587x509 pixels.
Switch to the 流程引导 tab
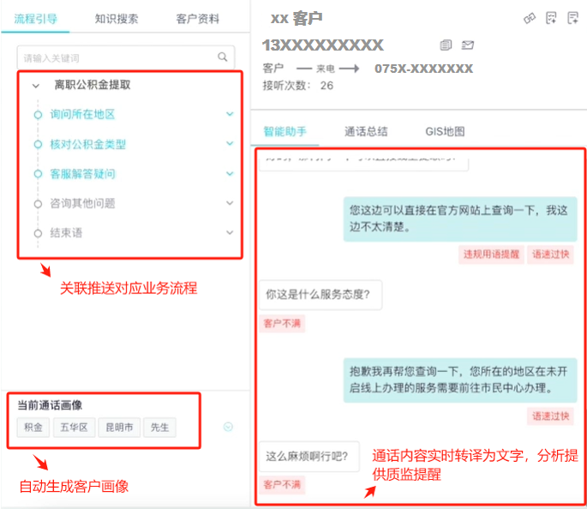36,18
